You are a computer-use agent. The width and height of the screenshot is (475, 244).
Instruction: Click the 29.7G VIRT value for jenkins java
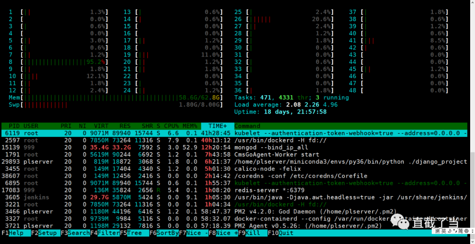coord(99,197)
